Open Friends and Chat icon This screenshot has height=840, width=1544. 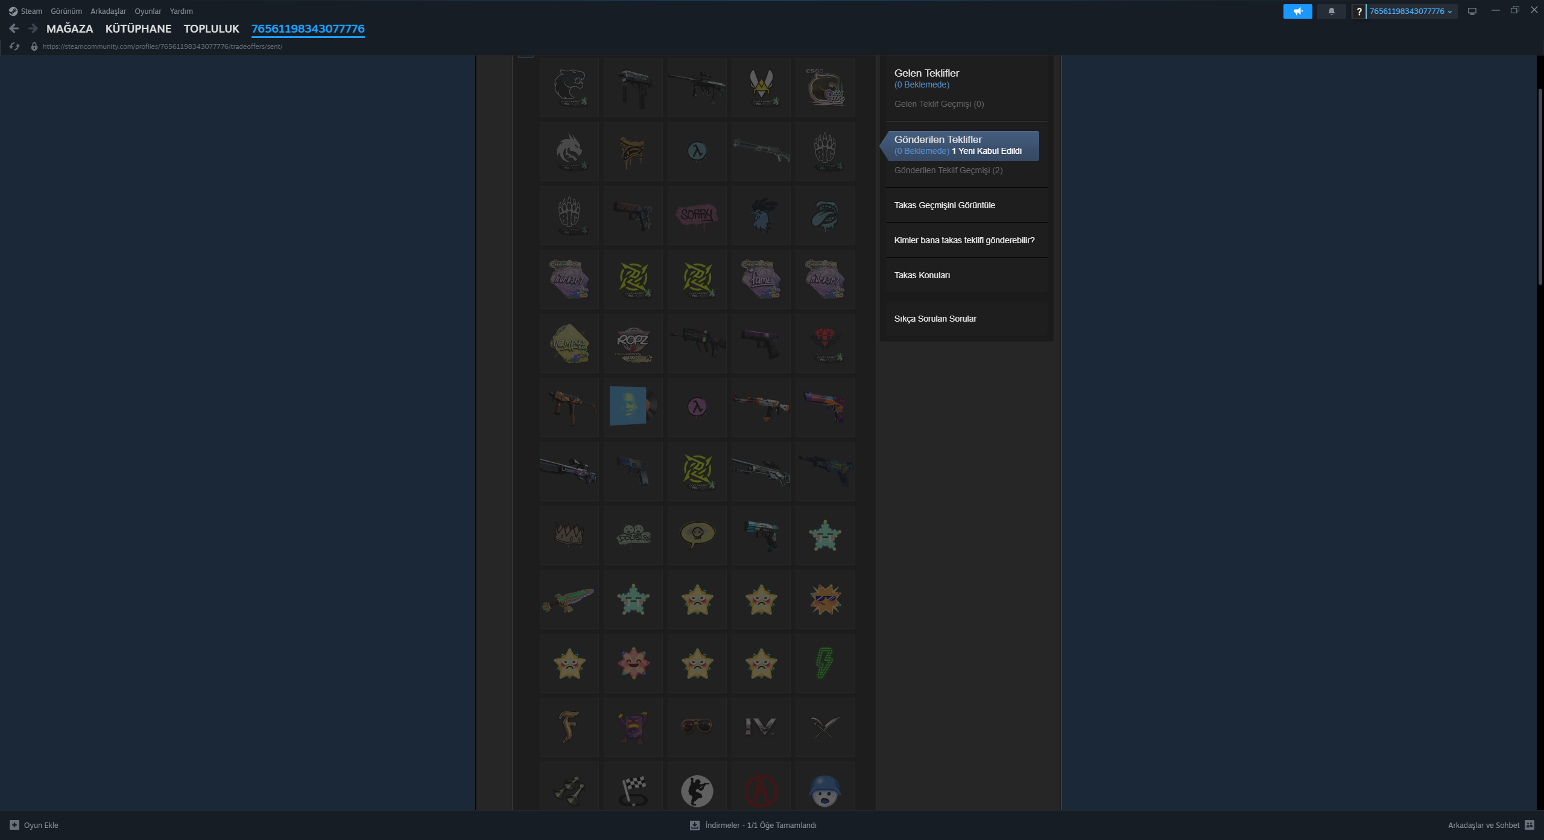tap(1529, 825)
